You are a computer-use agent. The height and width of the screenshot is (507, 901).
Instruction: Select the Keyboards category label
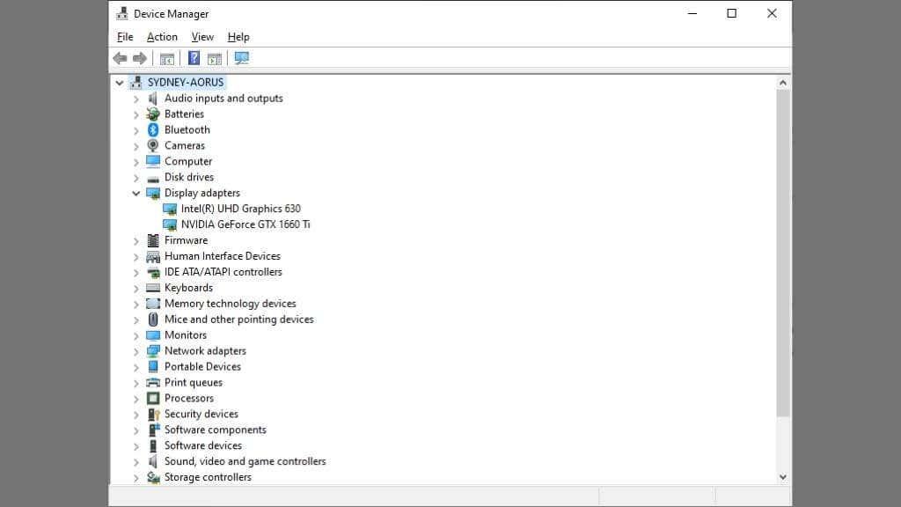188,288
